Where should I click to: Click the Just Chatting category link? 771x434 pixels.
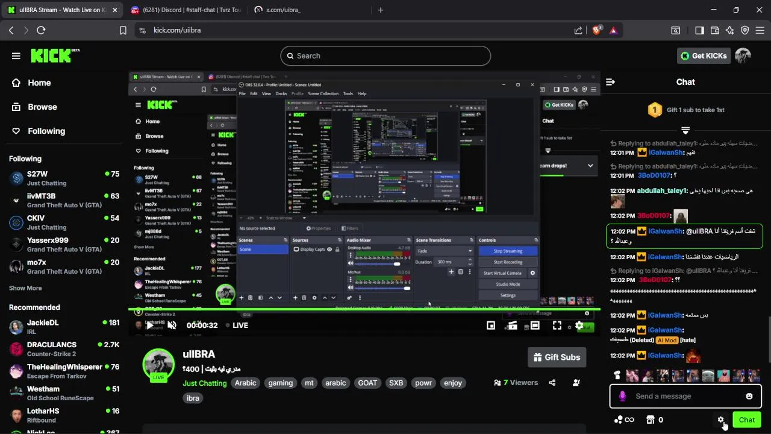(x=205, y=383)
